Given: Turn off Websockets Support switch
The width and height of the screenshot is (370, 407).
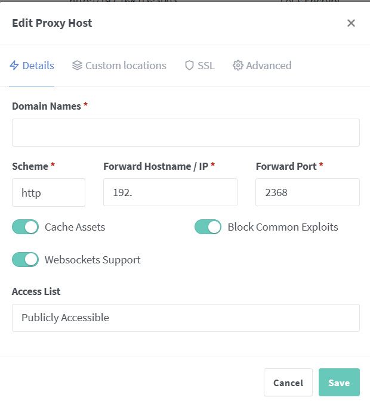Looking at the screenshot, I should click(25, 260).
